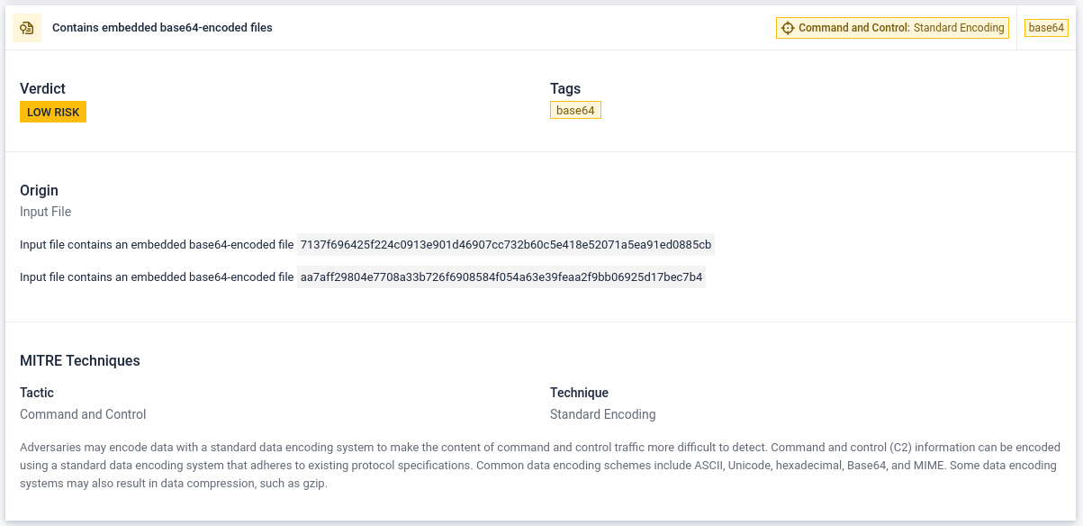This screenshot has width=1083, height=526.
Task: Click the Verdict label
Action: (42, 88)
